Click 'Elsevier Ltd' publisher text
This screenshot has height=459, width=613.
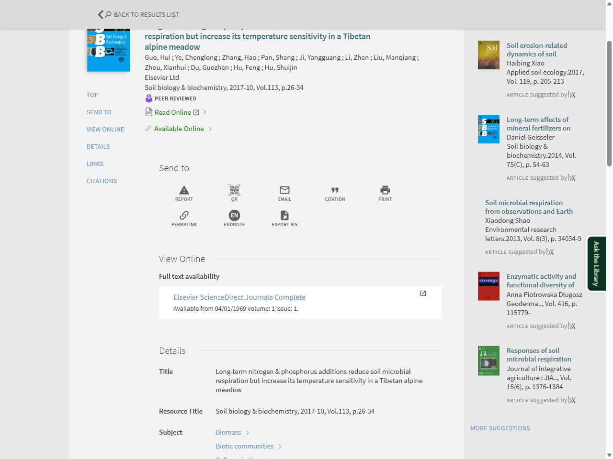click(162, 77)
